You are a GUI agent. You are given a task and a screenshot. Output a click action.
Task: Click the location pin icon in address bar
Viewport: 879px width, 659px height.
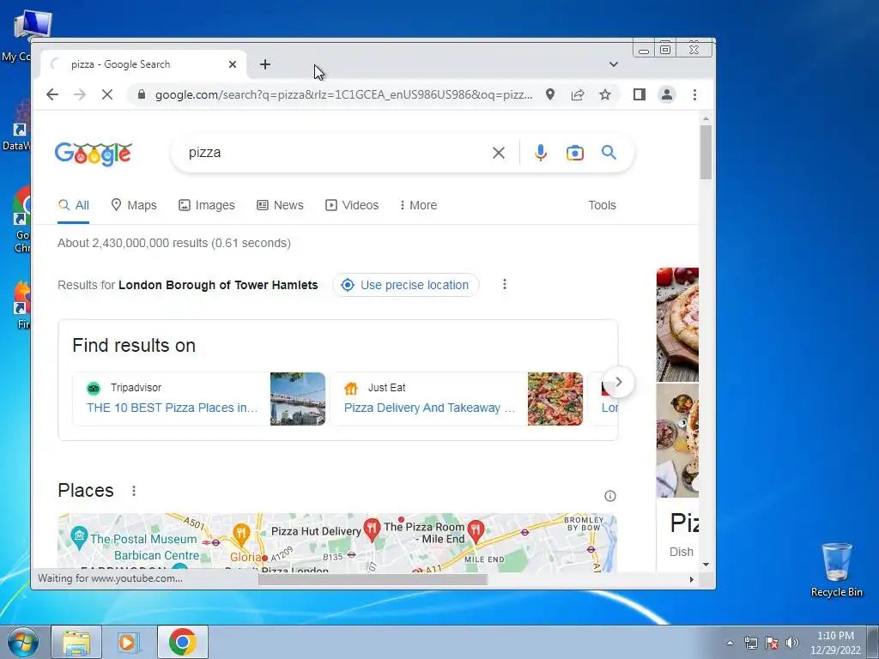550,94
